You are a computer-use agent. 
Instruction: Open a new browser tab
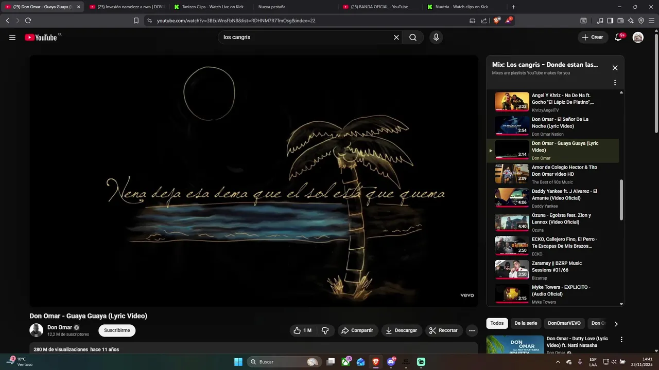[x=513, y=7]
